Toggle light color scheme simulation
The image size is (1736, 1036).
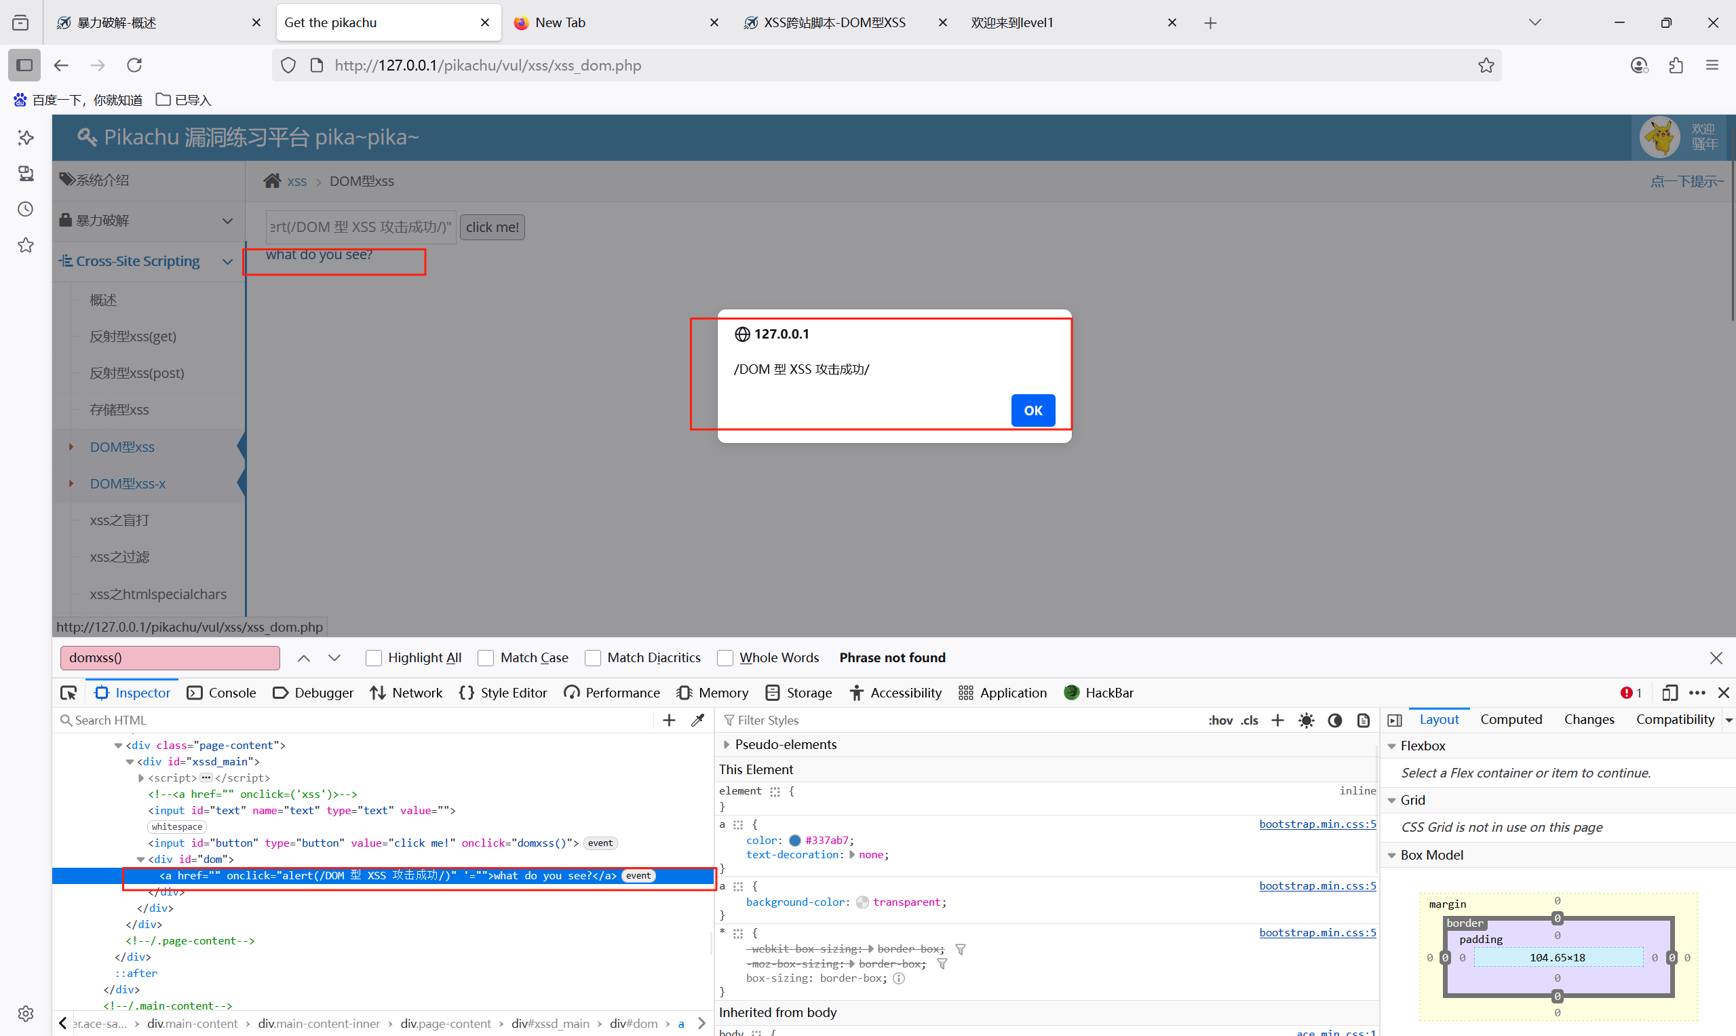coord(1306,720)
